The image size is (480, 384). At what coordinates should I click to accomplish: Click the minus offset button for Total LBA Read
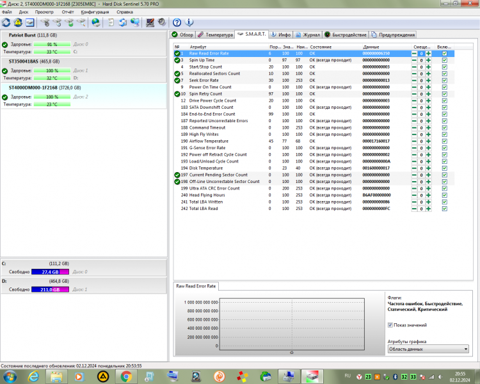tap(414, 209)
